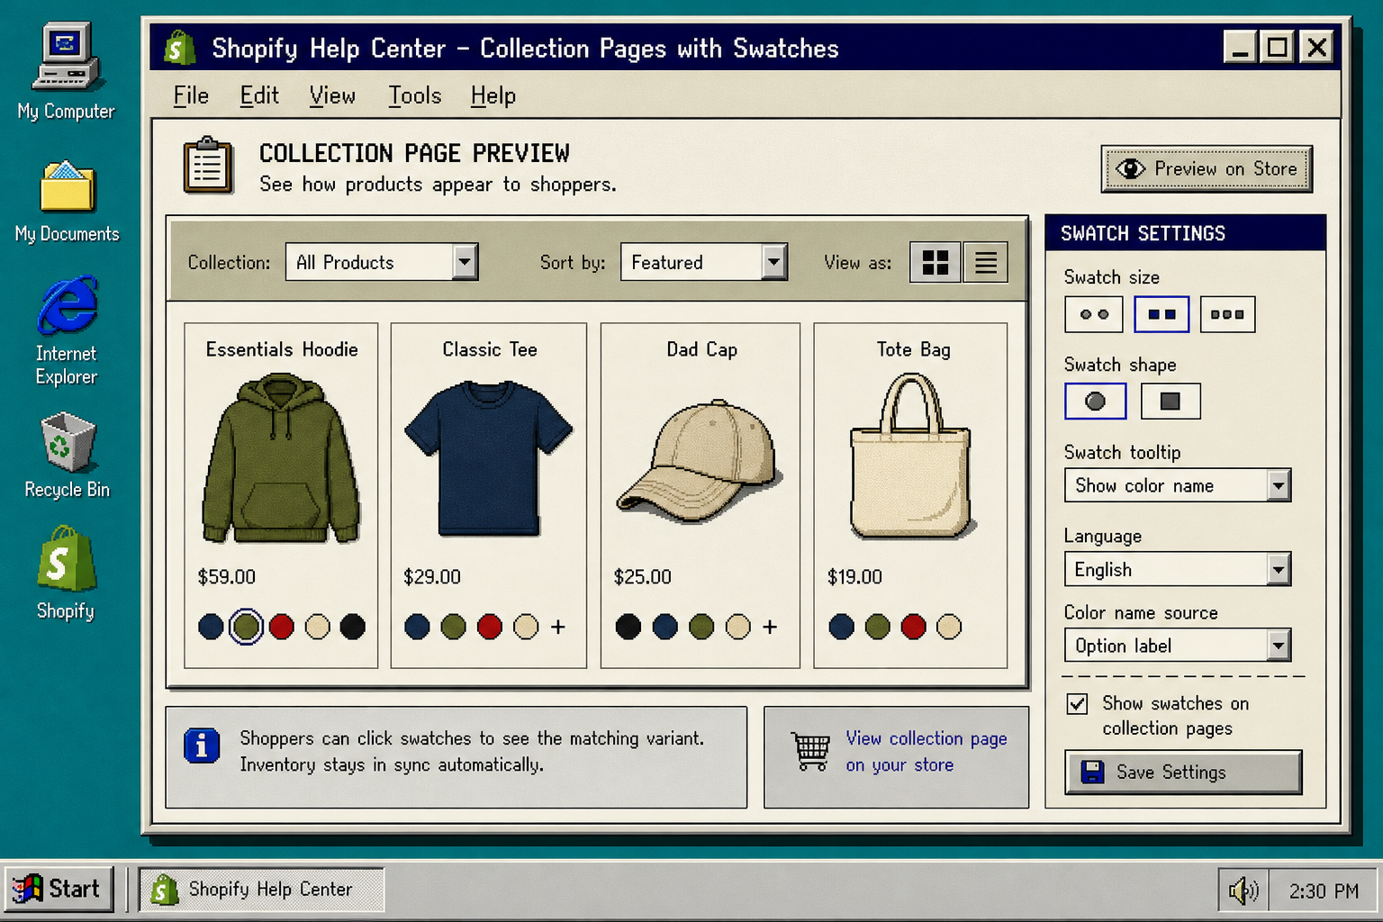Image resolution: width=1383 pixels, height=922 pixels.
Task: Select red swatch on Essentials Hoodie
Action: tap(282, 627)
